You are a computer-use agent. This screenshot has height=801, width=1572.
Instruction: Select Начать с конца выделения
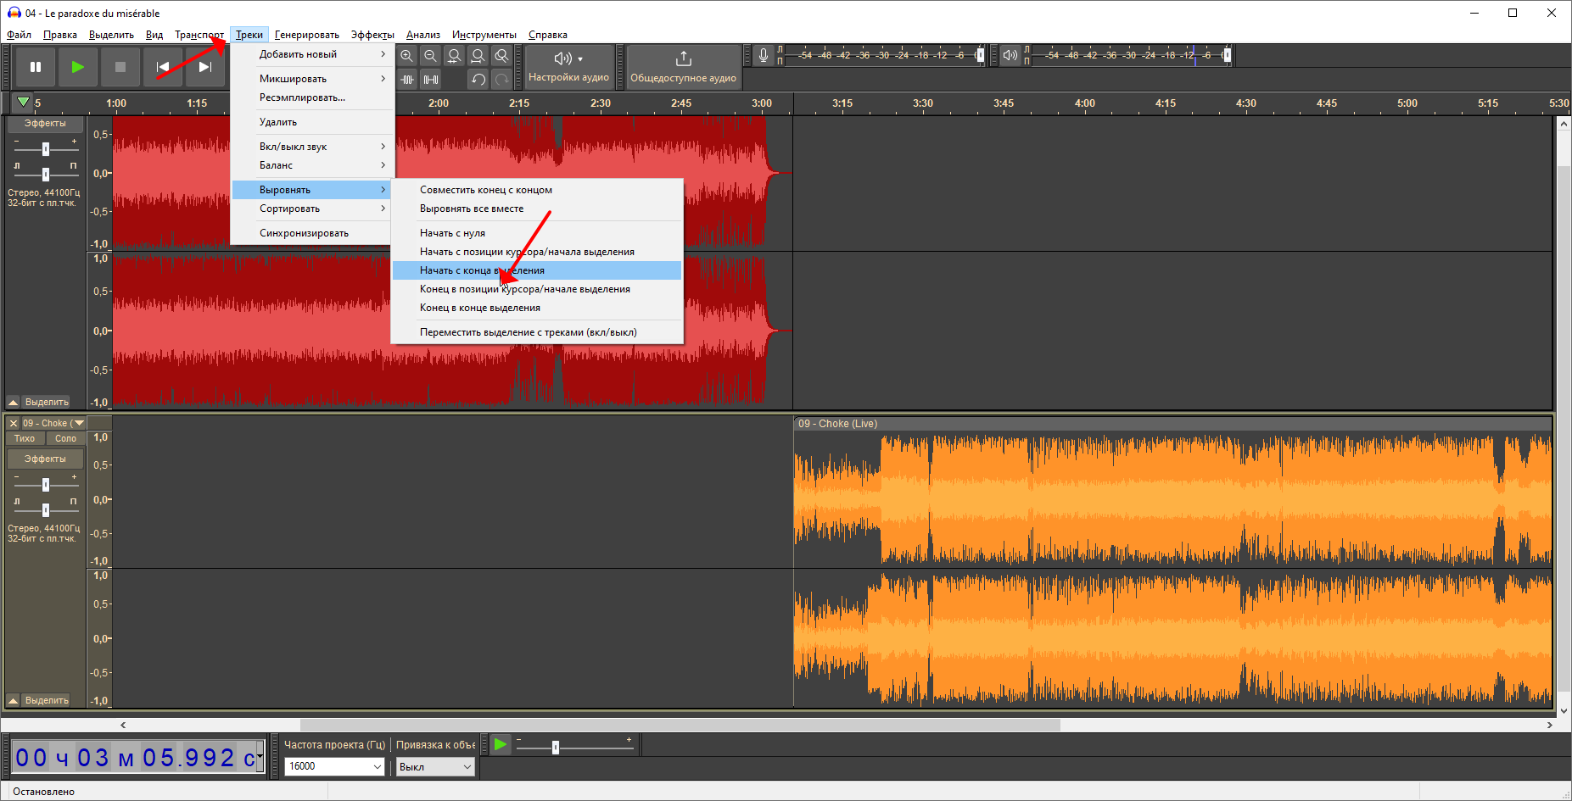537,270
